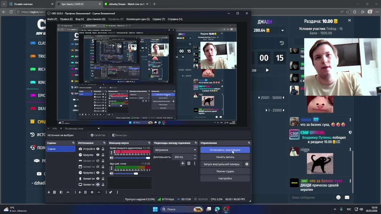Remove the selected scene using the Scenes trash icon

(x=54, y=192)
